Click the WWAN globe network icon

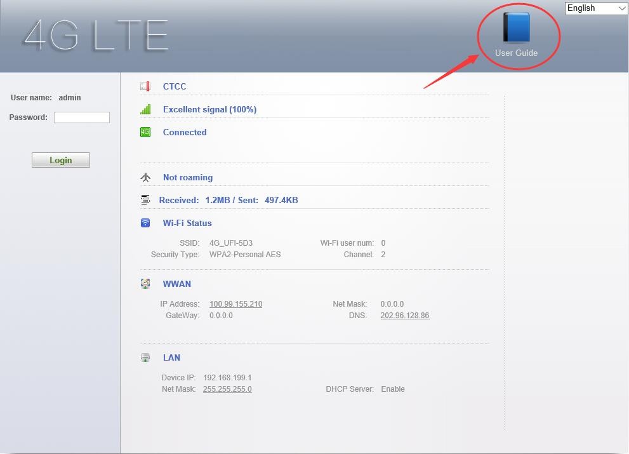coord(145,284)
